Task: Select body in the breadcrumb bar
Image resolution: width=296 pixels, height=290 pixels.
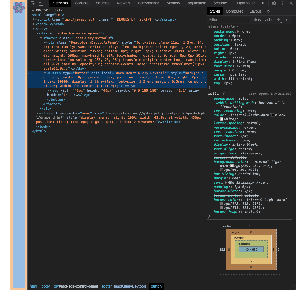Action: pyautogui.click(x=46, y=286)
